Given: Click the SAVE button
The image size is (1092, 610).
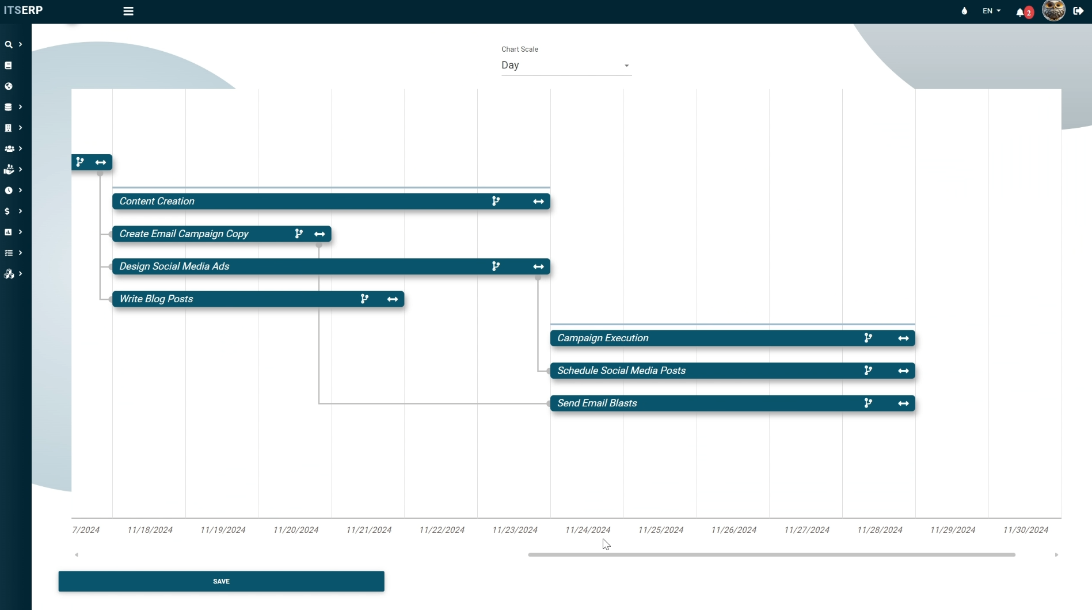Looking at the screenshot, I should (x=221, y=581).
